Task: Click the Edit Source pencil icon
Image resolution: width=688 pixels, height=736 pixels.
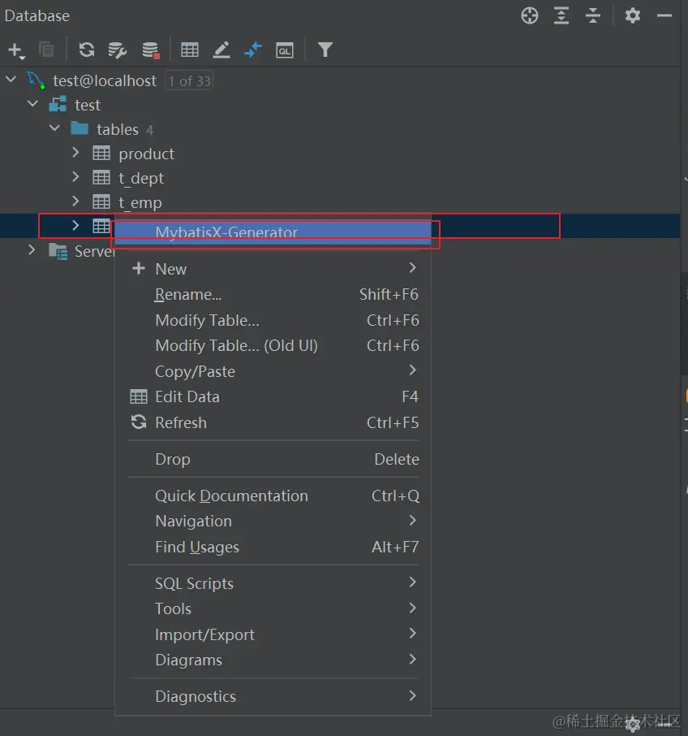Action: (221, 50)
